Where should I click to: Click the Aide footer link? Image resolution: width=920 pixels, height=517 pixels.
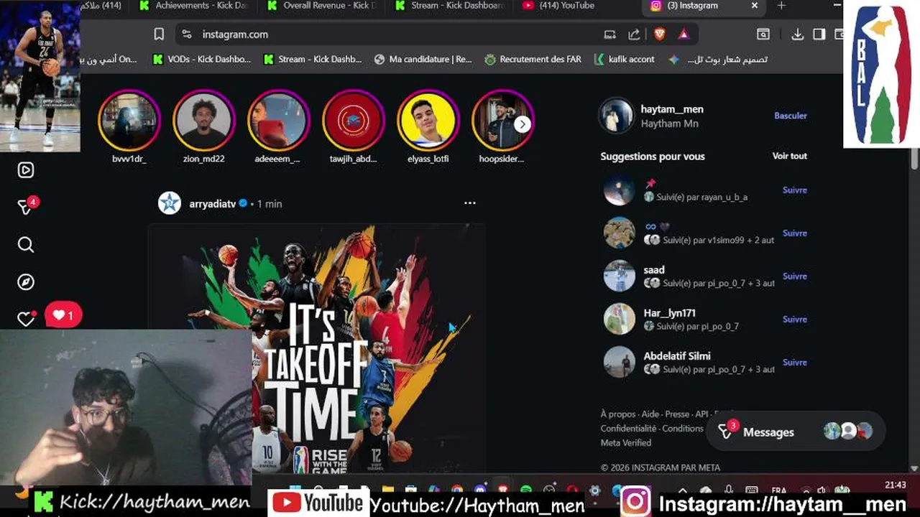[x=650, y=414]
